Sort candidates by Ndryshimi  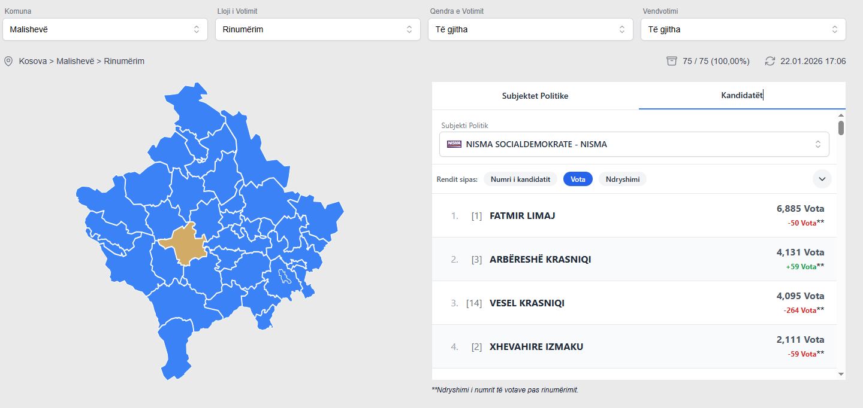622,179
